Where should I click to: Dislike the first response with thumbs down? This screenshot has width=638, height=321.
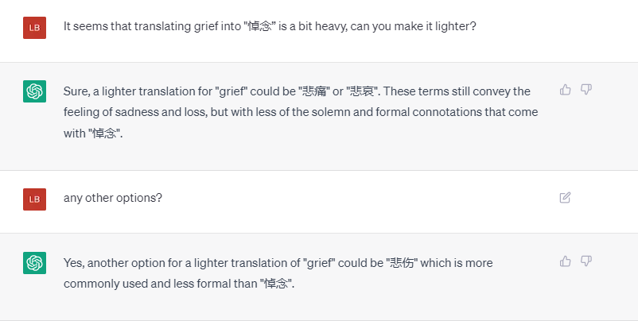[x=586, y=90]
